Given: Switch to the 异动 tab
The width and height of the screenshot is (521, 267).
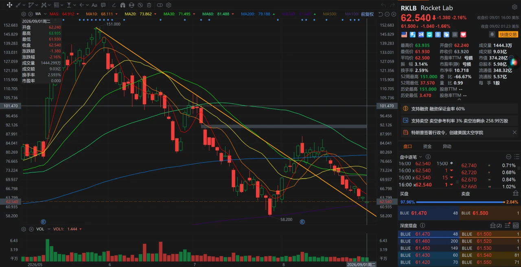Looking at the screenshot, I should point(447,146).
